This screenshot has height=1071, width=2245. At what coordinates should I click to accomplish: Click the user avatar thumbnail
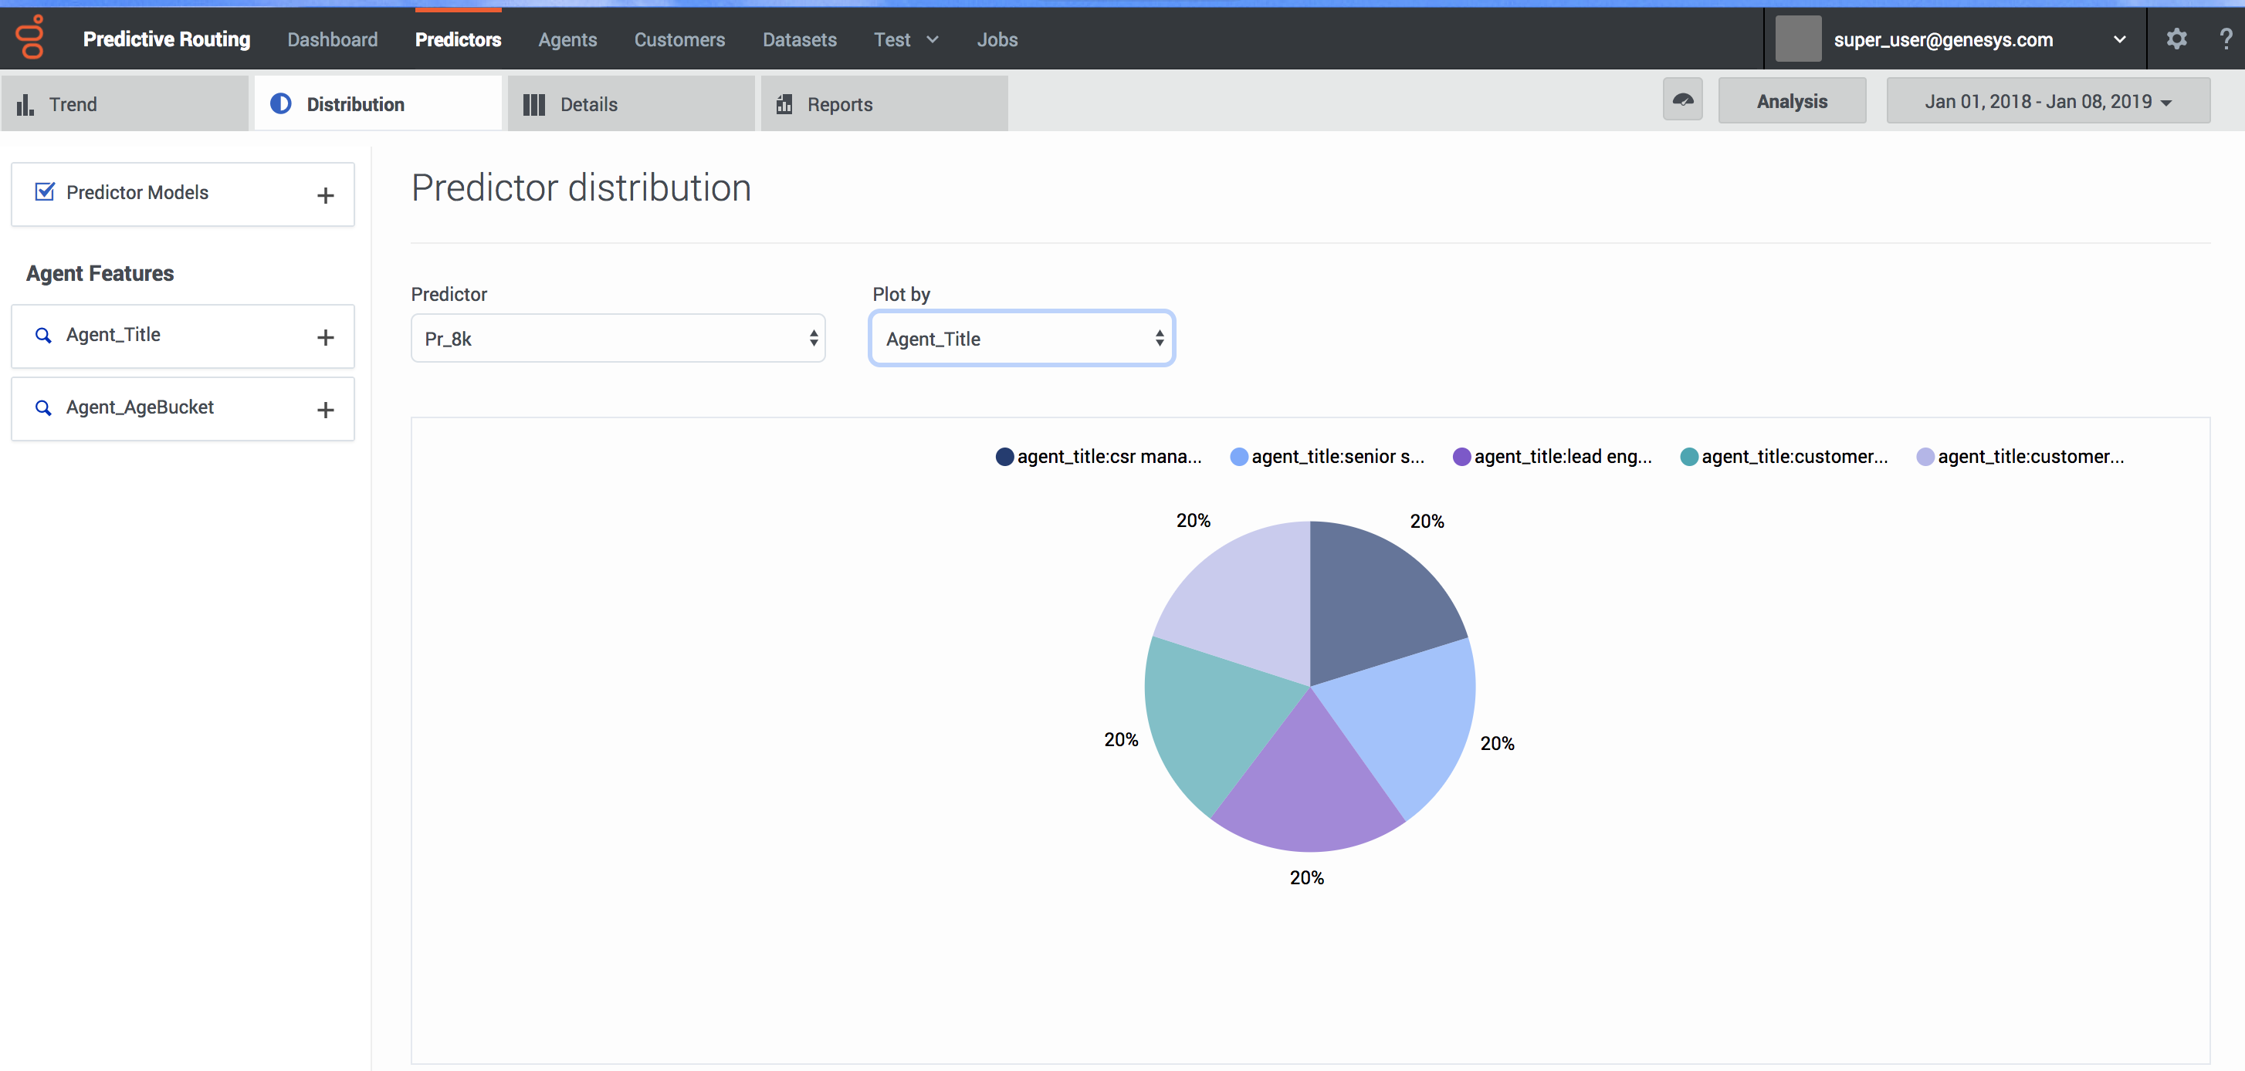coord(1798,39)
